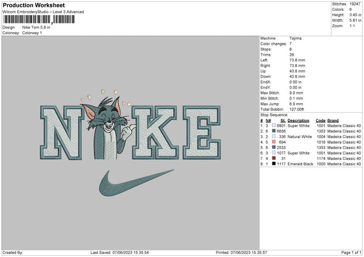Click the barcode under Production Worksheet title
364x257 pixels.
tap(39, 19)
